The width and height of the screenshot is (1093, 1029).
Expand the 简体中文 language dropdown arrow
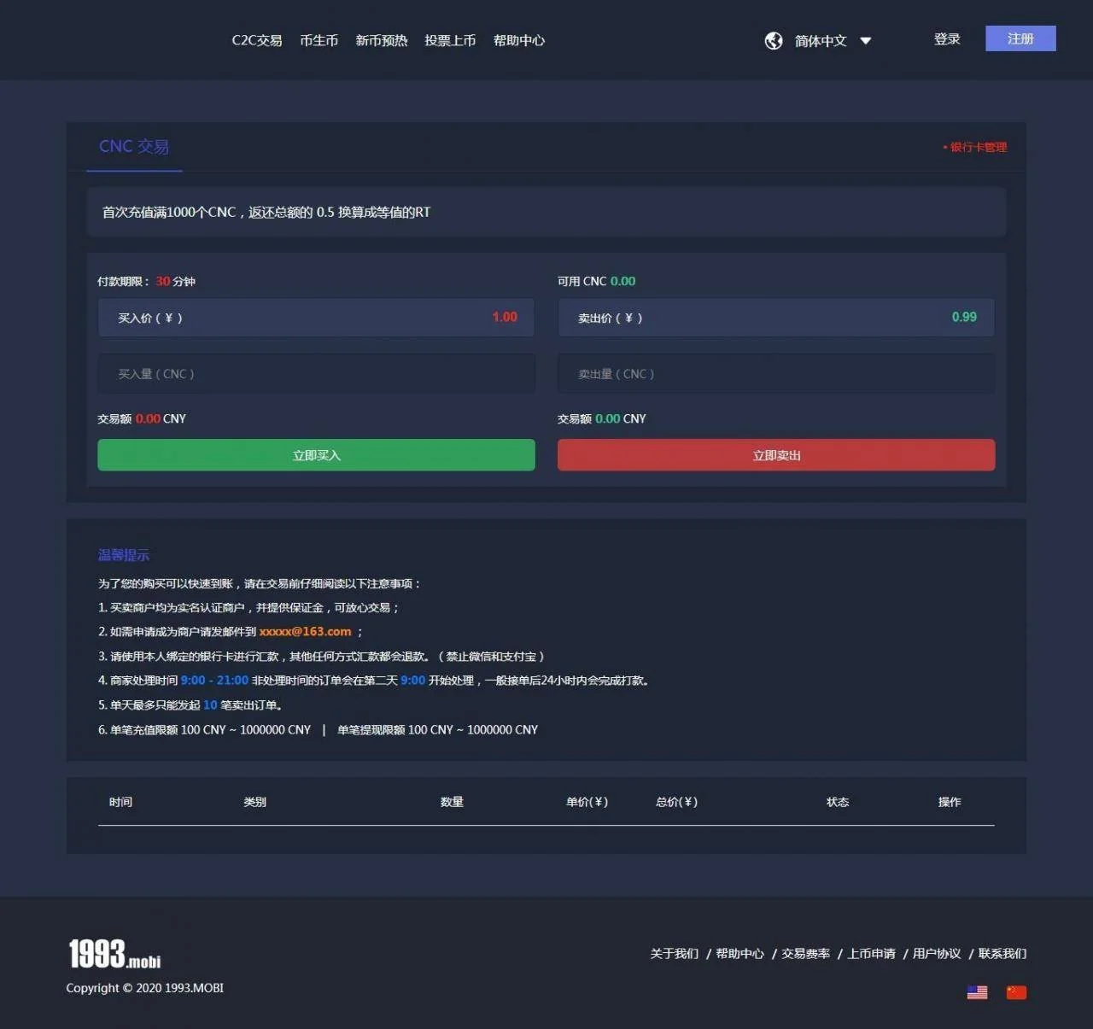[865, 41]
